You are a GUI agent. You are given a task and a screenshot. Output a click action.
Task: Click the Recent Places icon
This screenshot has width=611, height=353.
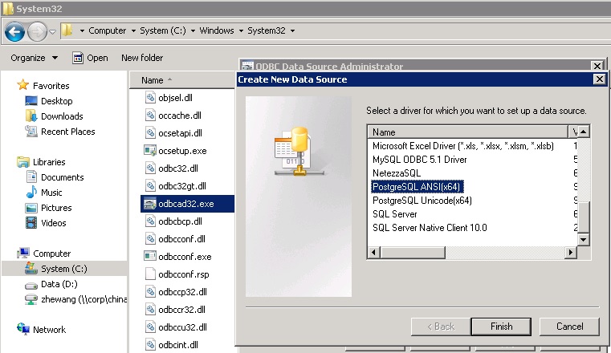(31, 132)
